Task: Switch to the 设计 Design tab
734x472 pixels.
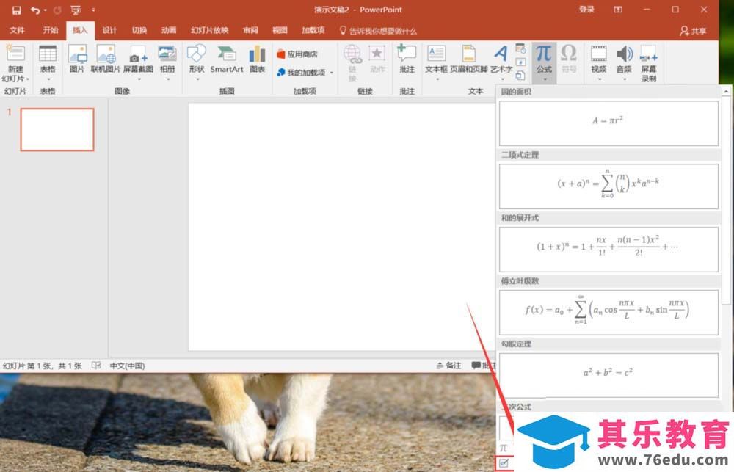Action: 109,30
